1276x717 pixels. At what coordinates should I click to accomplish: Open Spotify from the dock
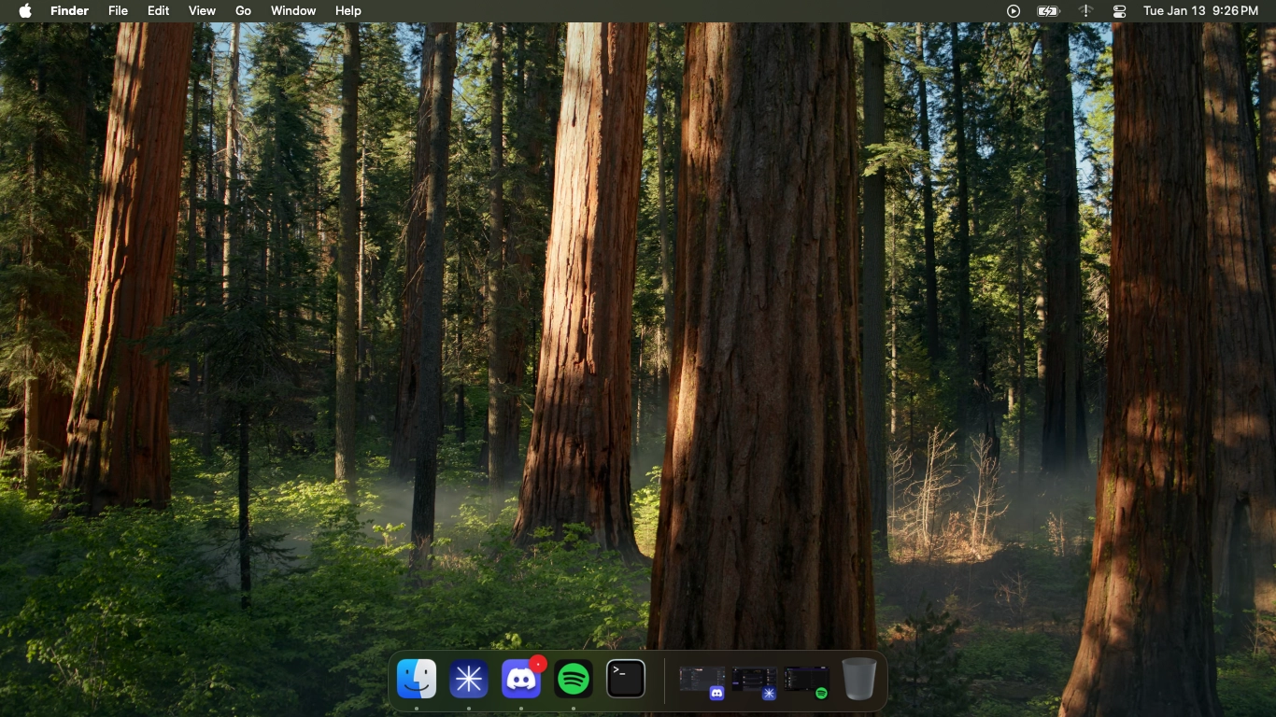pyautogui.click(x=574, y=679)
